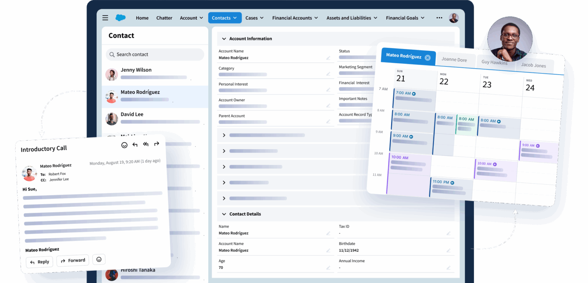The width and height of the screenshot is (588, 283).
Task: Click the search magnifier in the contact search bar
Action: click(x=111, y=54)
